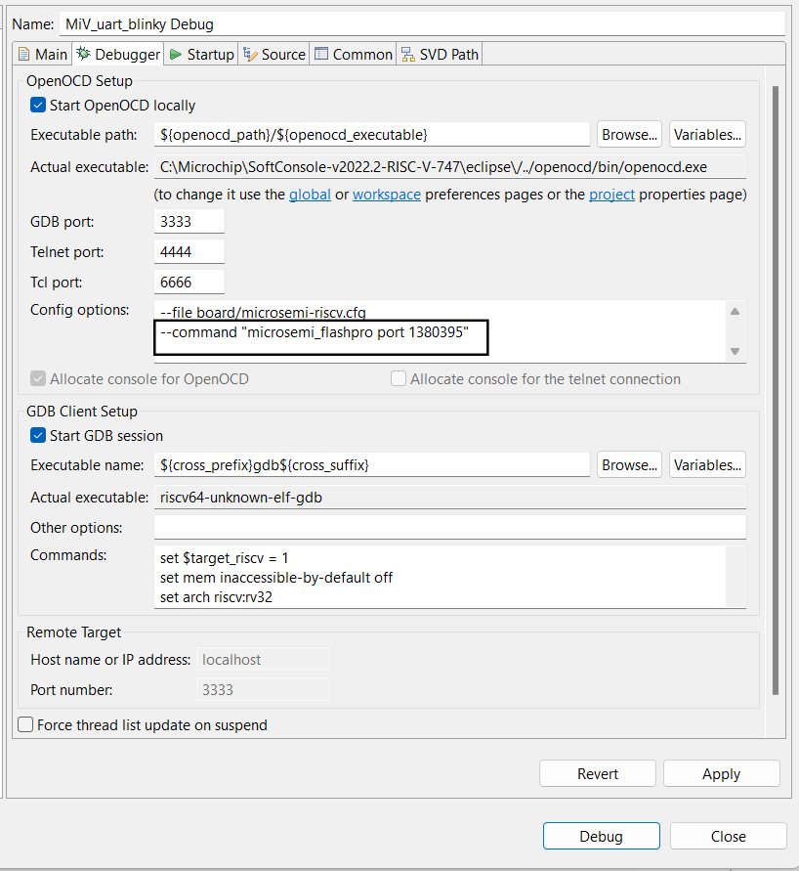Click Browse for GDB executable name

click(x=629, y=465)
